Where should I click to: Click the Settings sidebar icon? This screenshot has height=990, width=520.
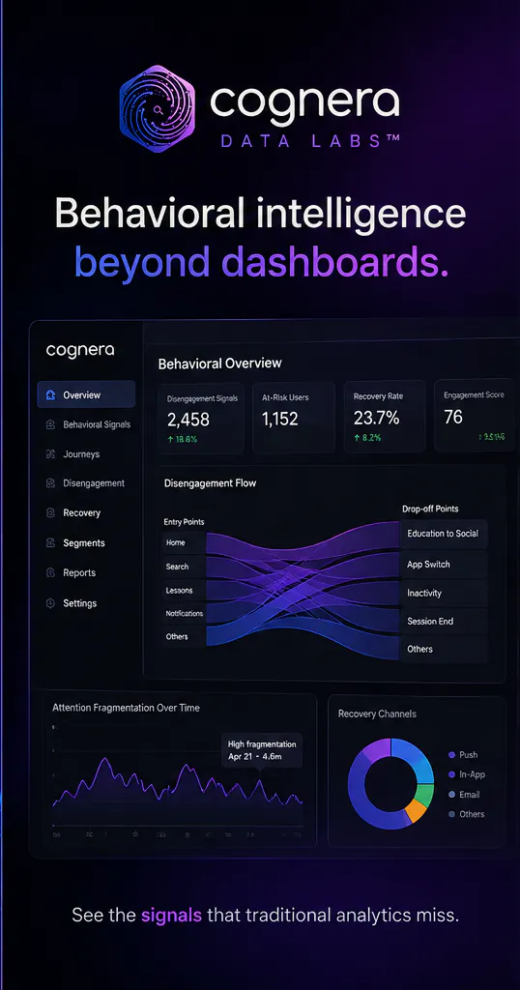pyautogui.click(x=50, y=603)
